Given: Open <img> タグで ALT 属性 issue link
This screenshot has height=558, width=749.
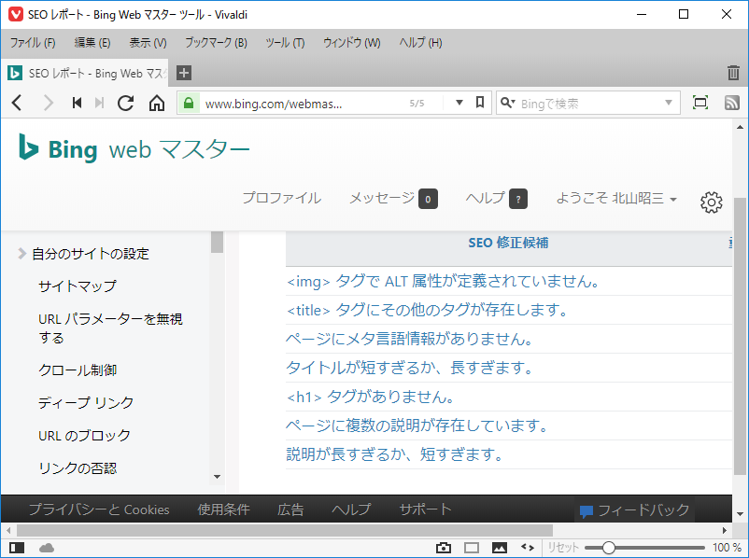Looking at the screenshot, I should pos(443,281).
